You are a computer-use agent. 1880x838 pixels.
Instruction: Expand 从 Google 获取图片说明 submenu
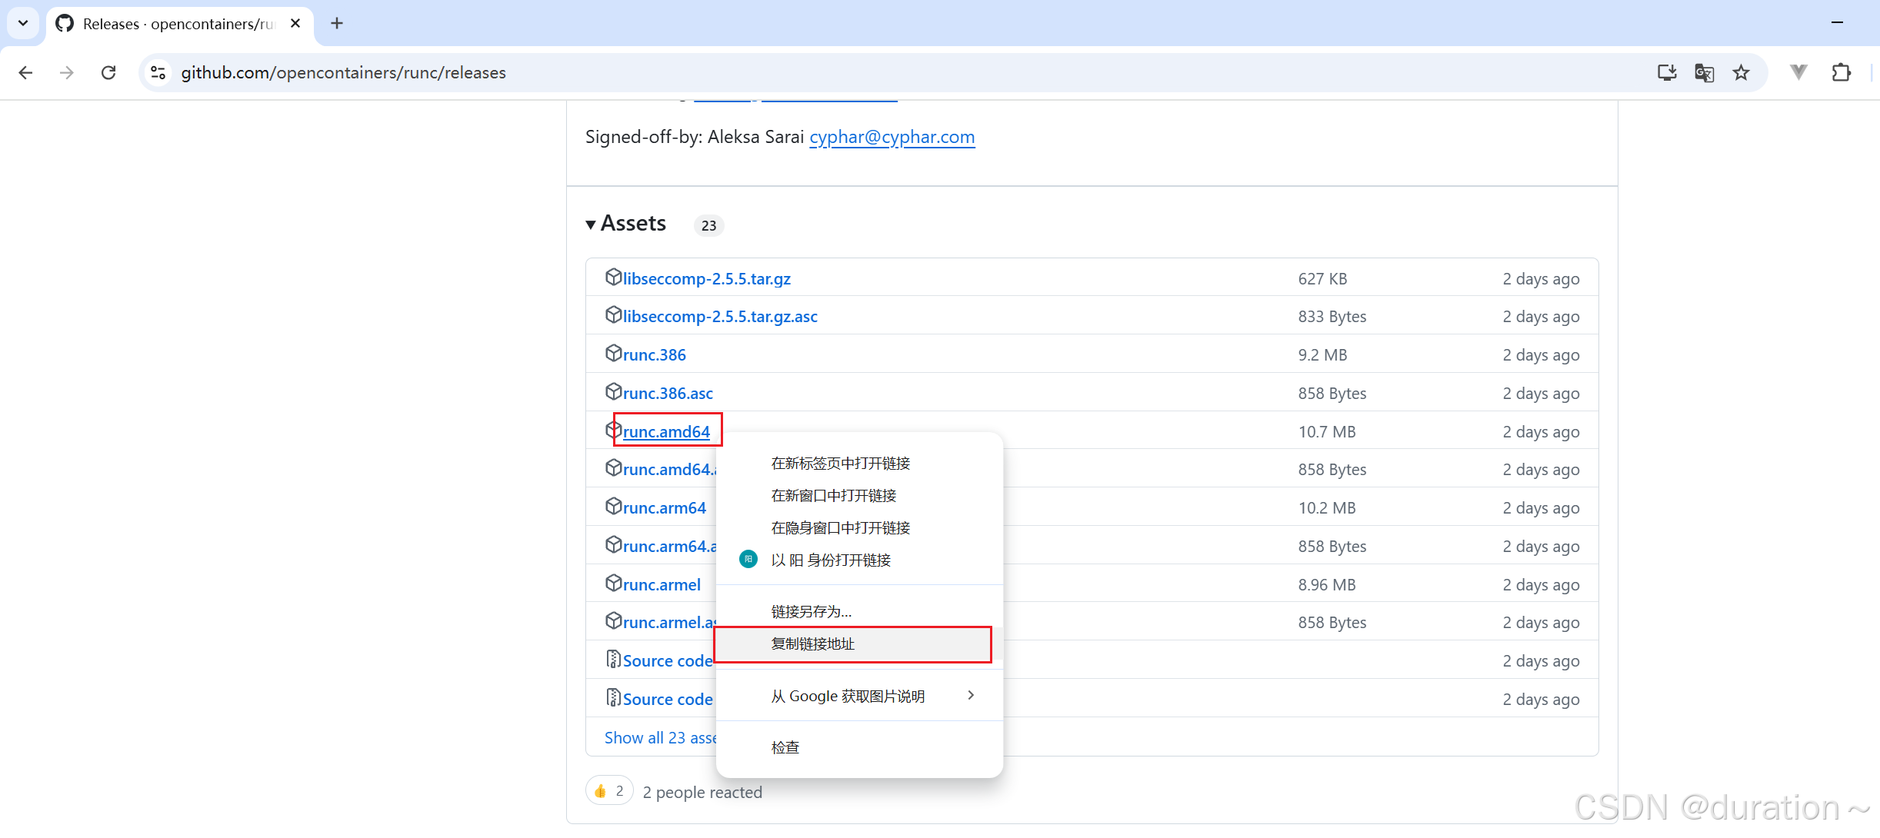pos(859,697)
